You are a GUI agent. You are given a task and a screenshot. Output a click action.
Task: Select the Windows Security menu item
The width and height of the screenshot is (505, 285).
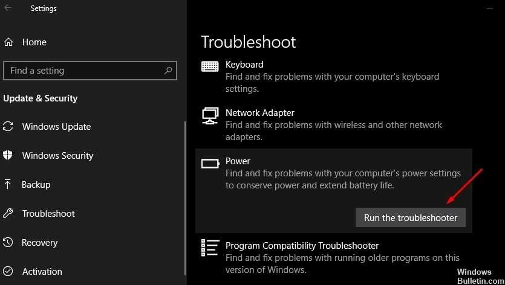[x=57, y=156]
